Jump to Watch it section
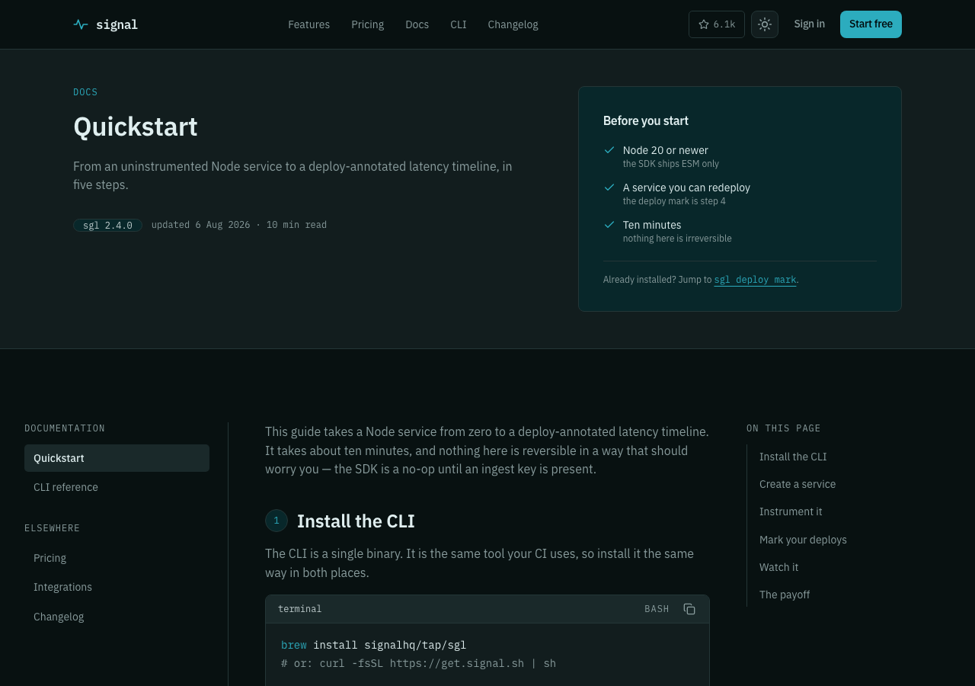This screenshot has width=975, height=686. [778, 567]
